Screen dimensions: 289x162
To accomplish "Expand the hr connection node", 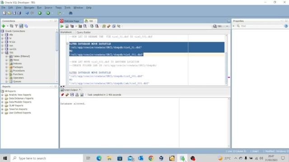I will (x=2, y=38).
